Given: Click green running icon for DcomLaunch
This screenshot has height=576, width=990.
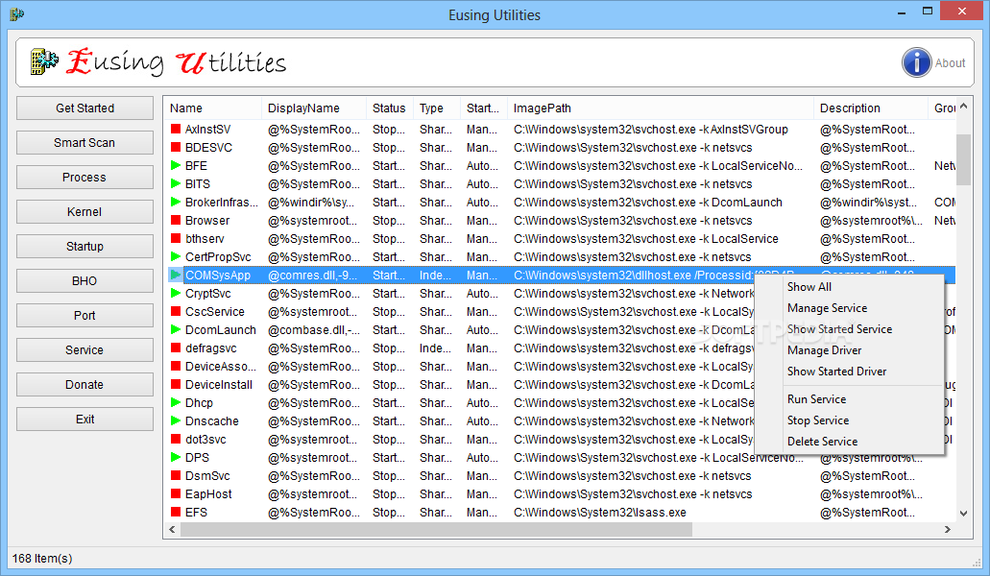Looking at the screenshot, I should (x=176, y=330).
